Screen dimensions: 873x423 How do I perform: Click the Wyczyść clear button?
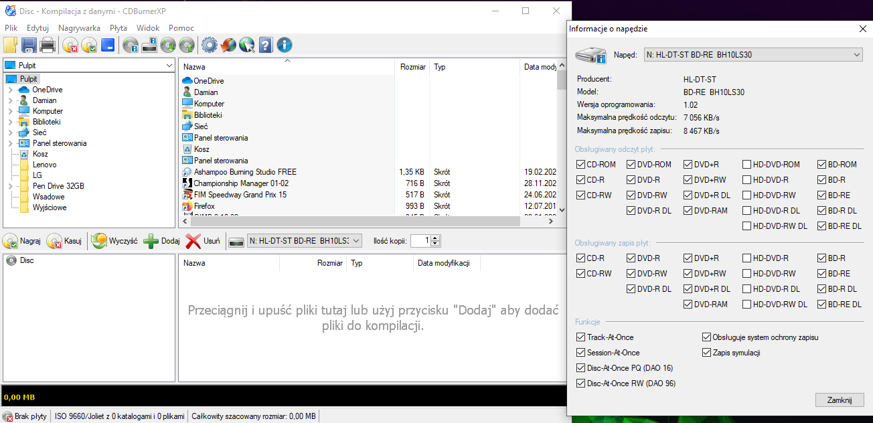[x=115, y=241]
